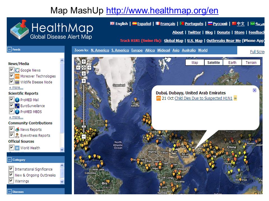Toggle the News Reports checkbox
Screen dimensions: 269x201
click(11, 129)
